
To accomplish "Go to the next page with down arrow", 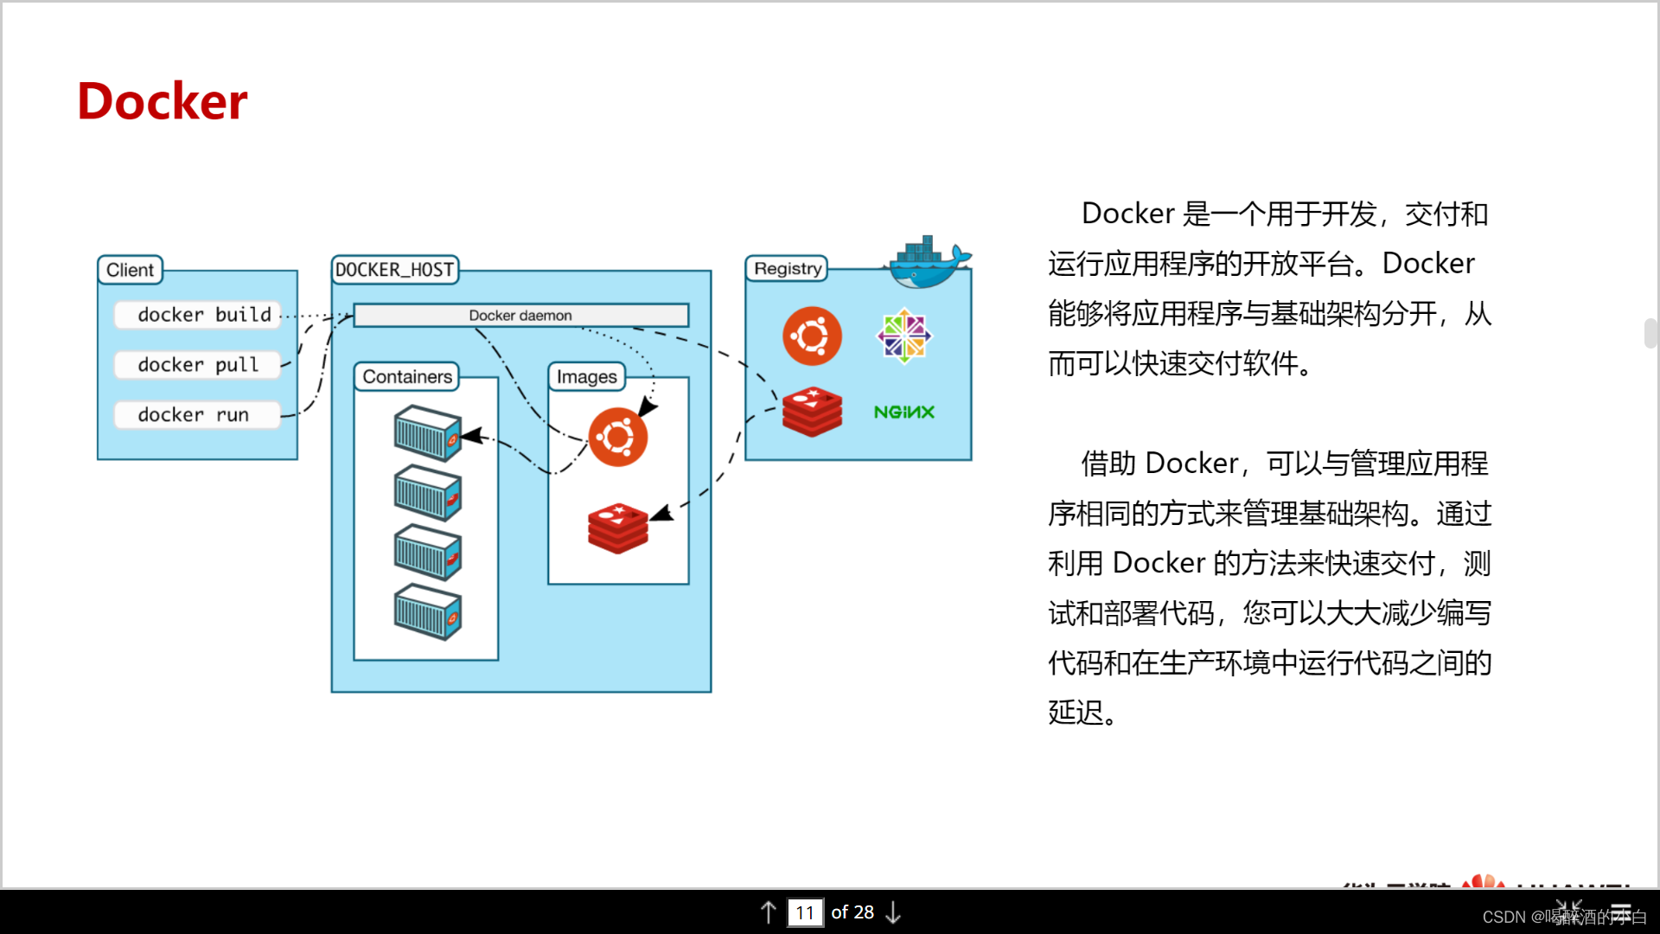I will point(894,912).
